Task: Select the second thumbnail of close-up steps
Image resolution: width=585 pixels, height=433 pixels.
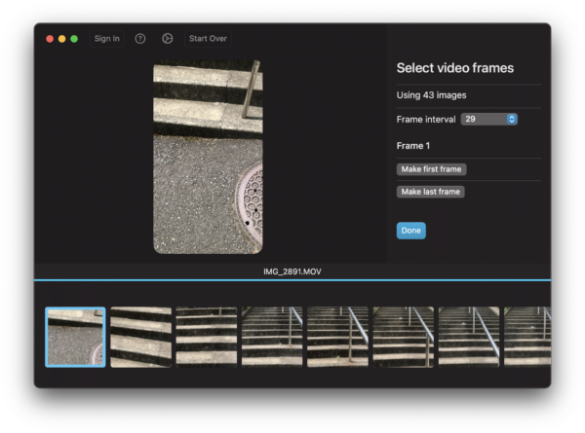Action: click(141, 337)
